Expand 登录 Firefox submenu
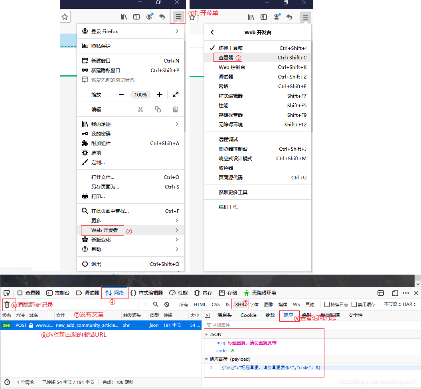421x389 pixels. click(130, 31)
